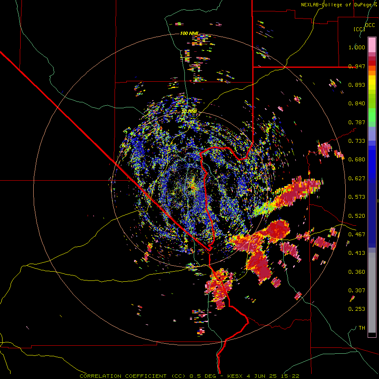
Task: Click the [CC] legend title
Action: point(359,29)
